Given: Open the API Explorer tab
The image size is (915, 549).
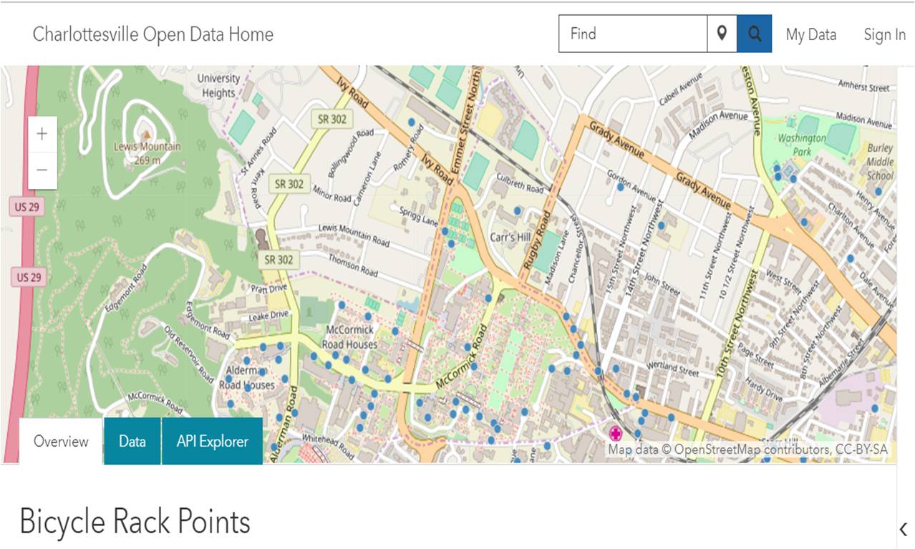Looking at the screenshot, I should pos(212,441).
